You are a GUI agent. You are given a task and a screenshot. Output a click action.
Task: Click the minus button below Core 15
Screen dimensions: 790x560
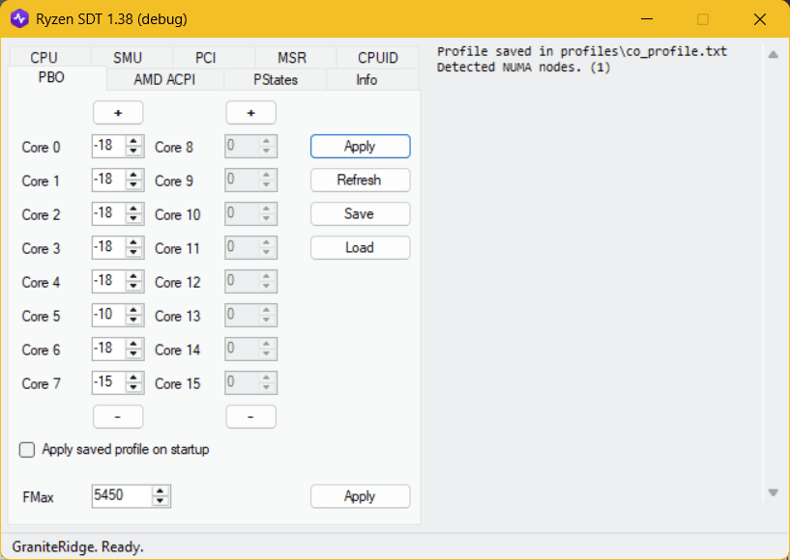pos(250,416)
